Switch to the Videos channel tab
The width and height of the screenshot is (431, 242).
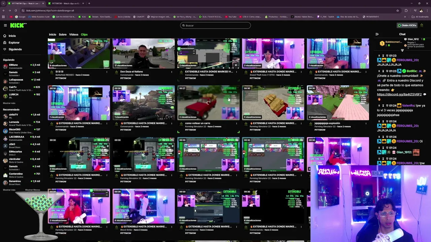(74, 34)
